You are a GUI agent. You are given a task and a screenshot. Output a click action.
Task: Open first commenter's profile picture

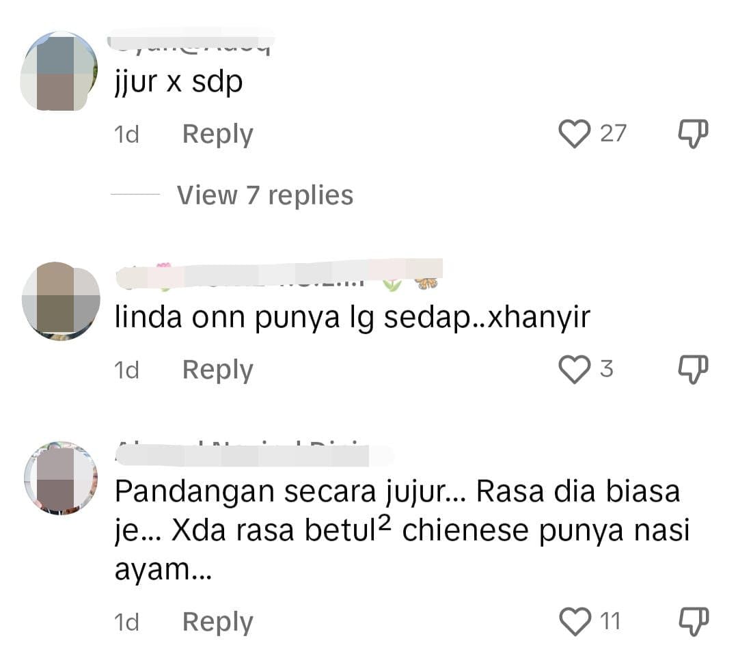pos(59,71)
